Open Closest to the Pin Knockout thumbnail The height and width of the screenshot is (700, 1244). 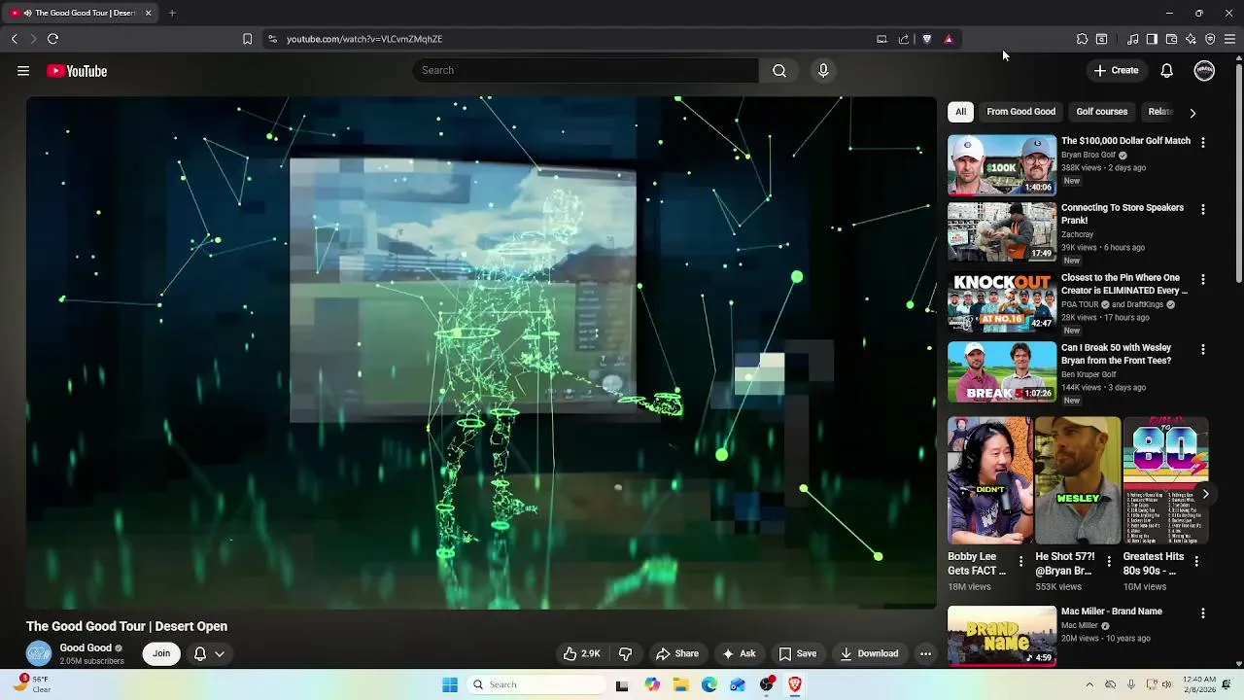click(x=1002, y=302)
